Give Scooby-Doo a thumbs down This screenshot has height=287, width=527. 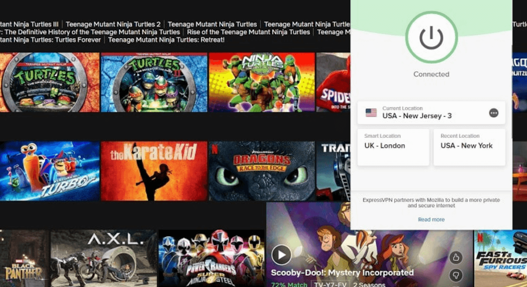(x=456, y=276)
